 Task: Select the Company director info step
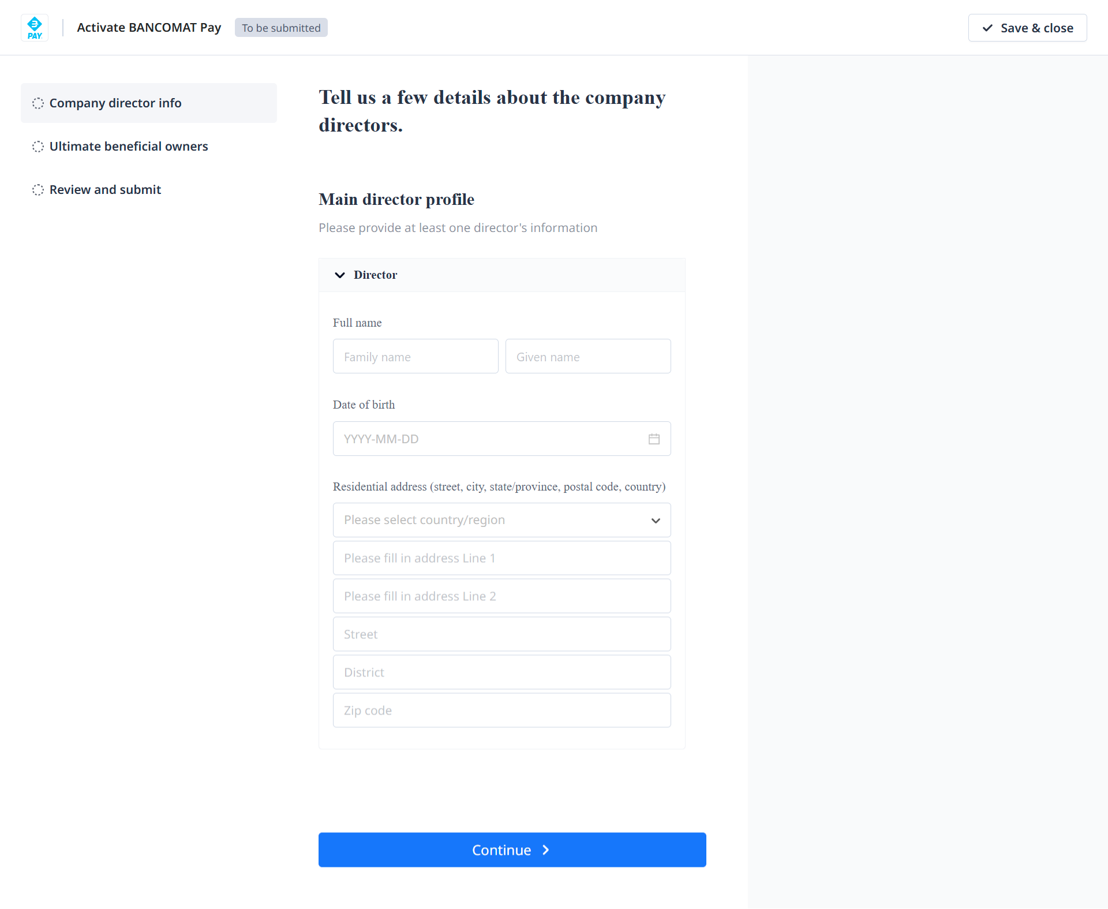tap(115, 103)
